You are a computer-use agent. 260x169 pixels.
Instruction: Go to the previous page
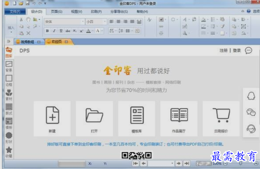pyautogui.click(x=144, y=163)
